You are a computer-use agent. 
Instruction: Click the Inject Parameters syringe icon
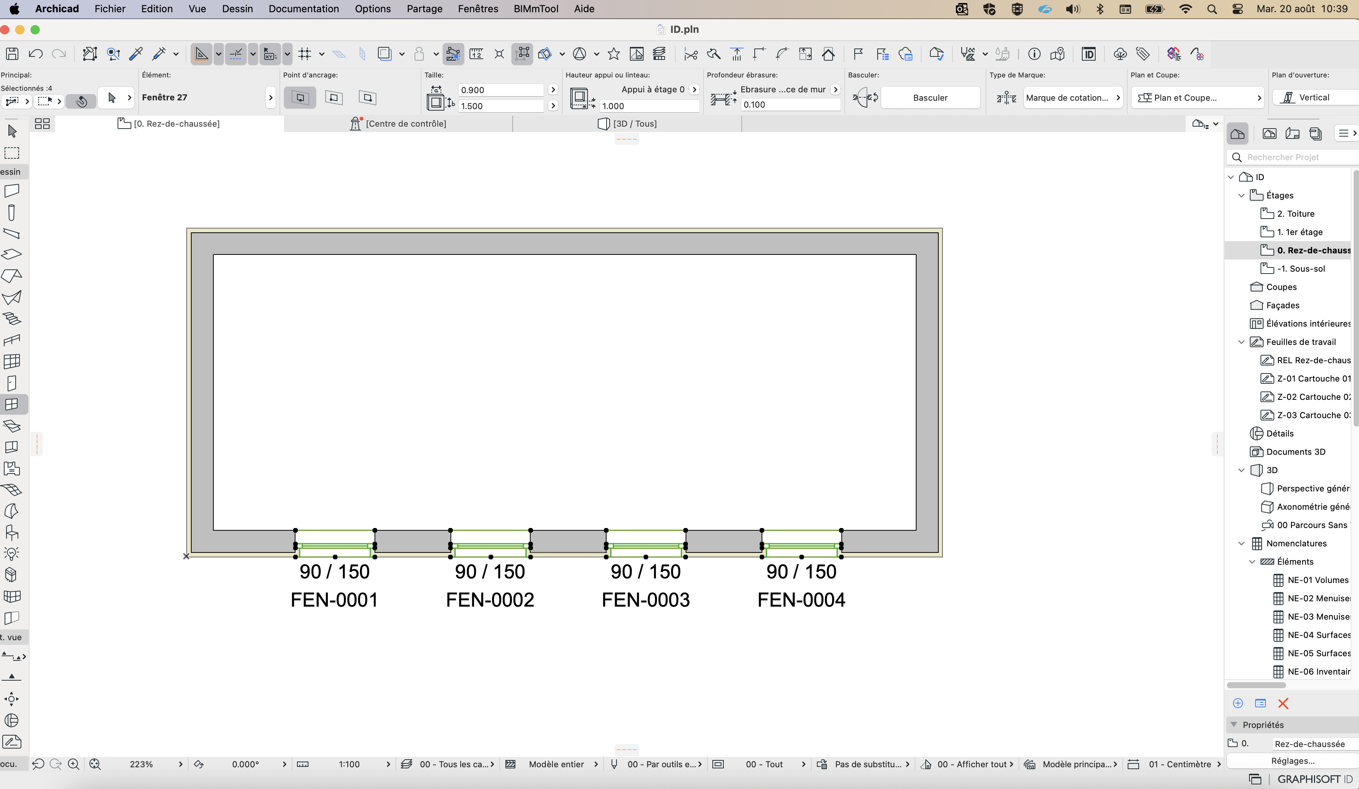[159, 53]
